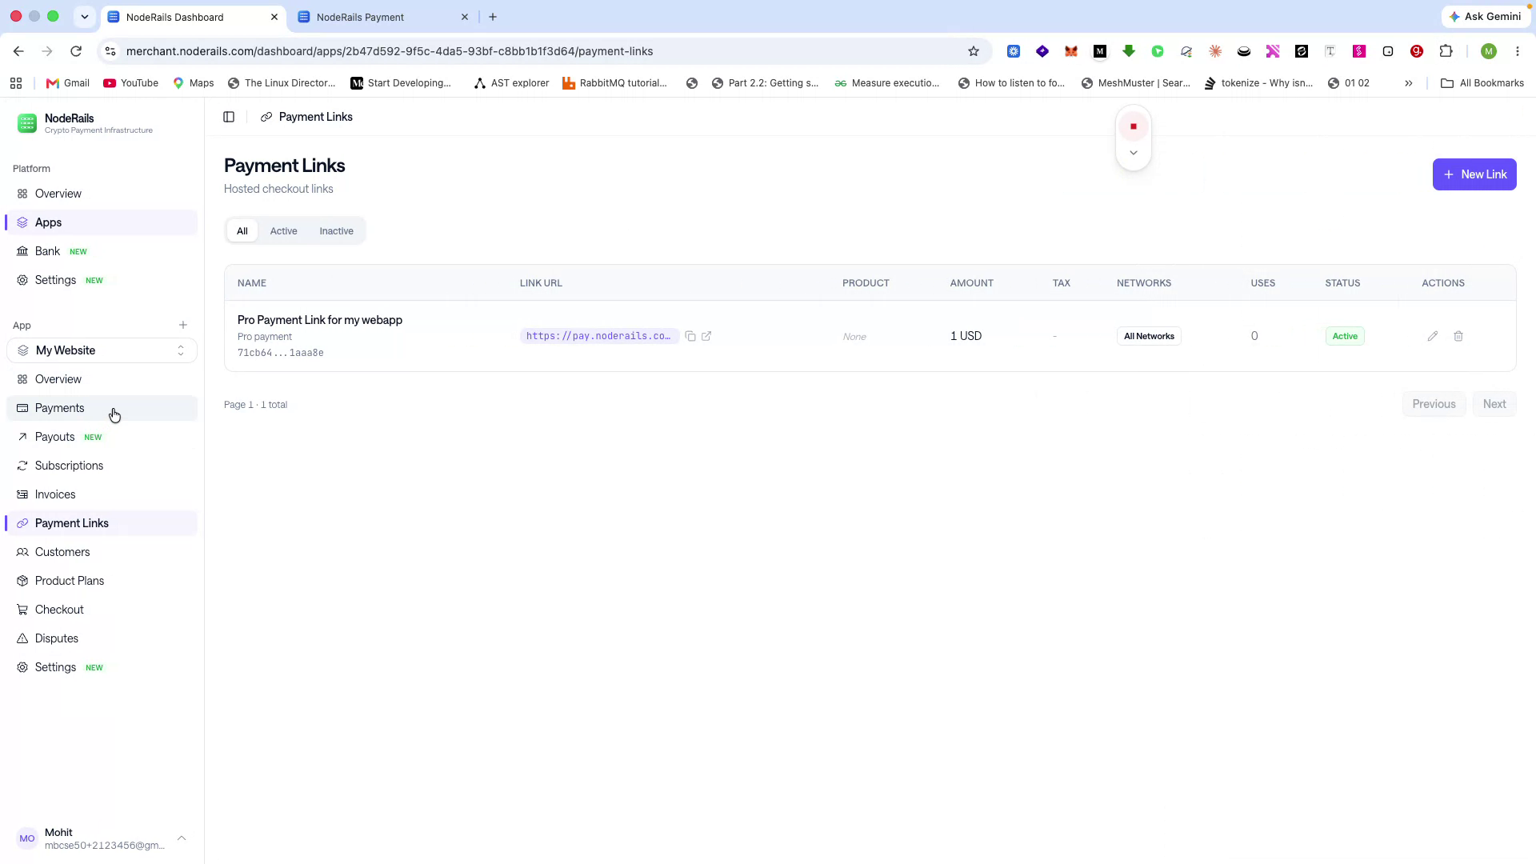Switch to the All filter tab

(x=242, y=231)
